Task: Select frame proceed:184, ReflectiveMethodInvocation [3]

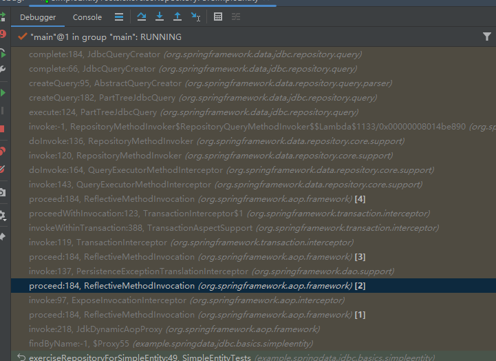Action: click(x=253, y=257)
